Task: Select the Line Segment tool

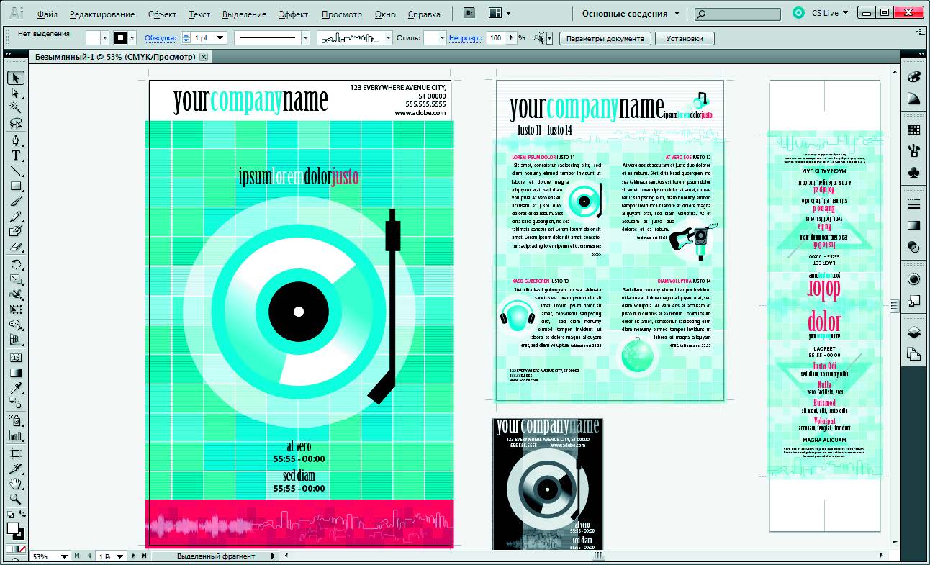Action: [16, 171]
